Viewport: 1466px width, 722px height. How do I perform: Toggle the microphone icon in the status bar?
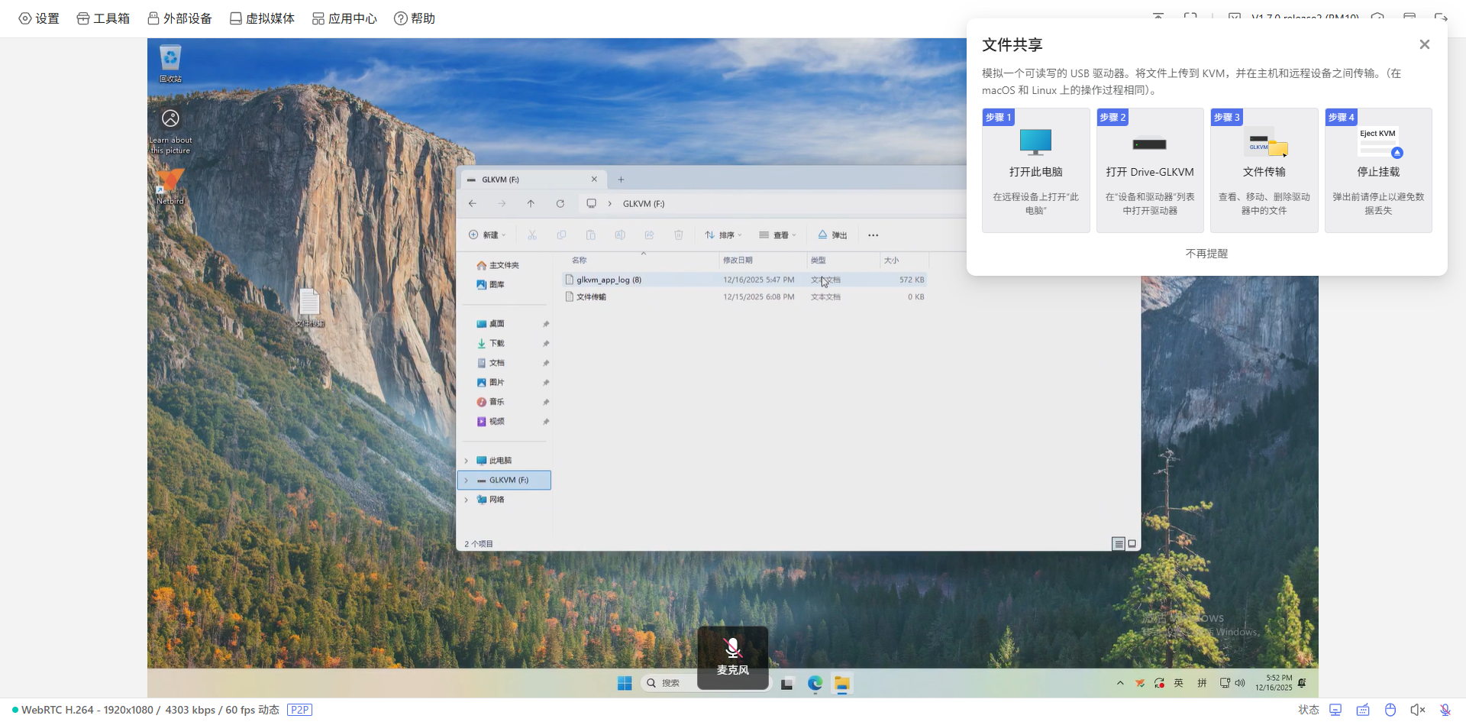tap(1445, 710)
